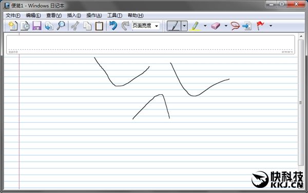
Task: Click the Windows Journal title bar icon
Action: tap(7, 6)
